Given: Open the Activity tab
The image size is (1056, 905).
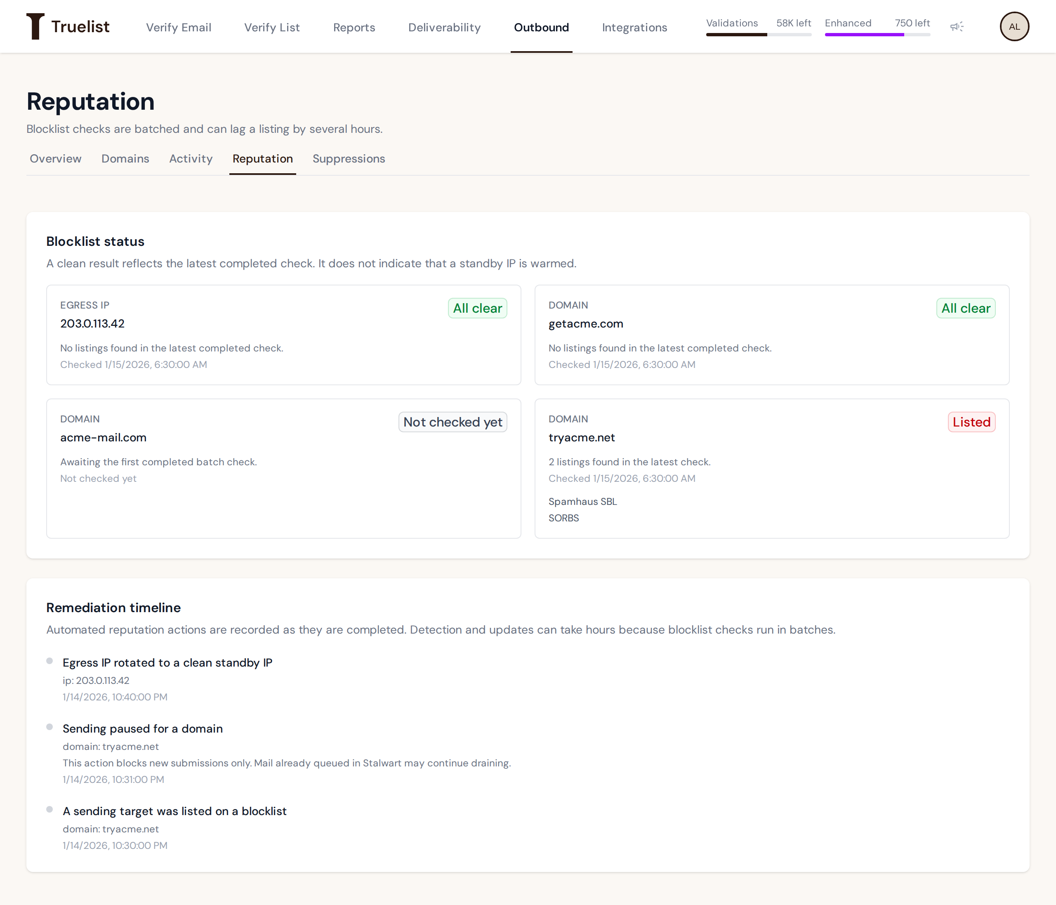Looking at the screenshot, I should tap(191, 158).
